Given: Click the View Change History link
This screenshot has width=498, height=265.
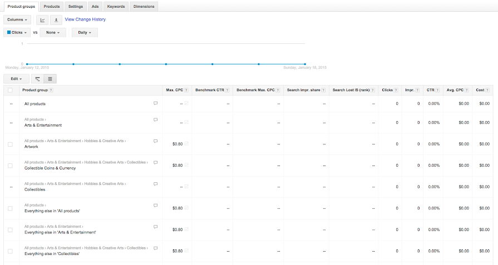Looking at the screenshot, I should pos(85,19).
